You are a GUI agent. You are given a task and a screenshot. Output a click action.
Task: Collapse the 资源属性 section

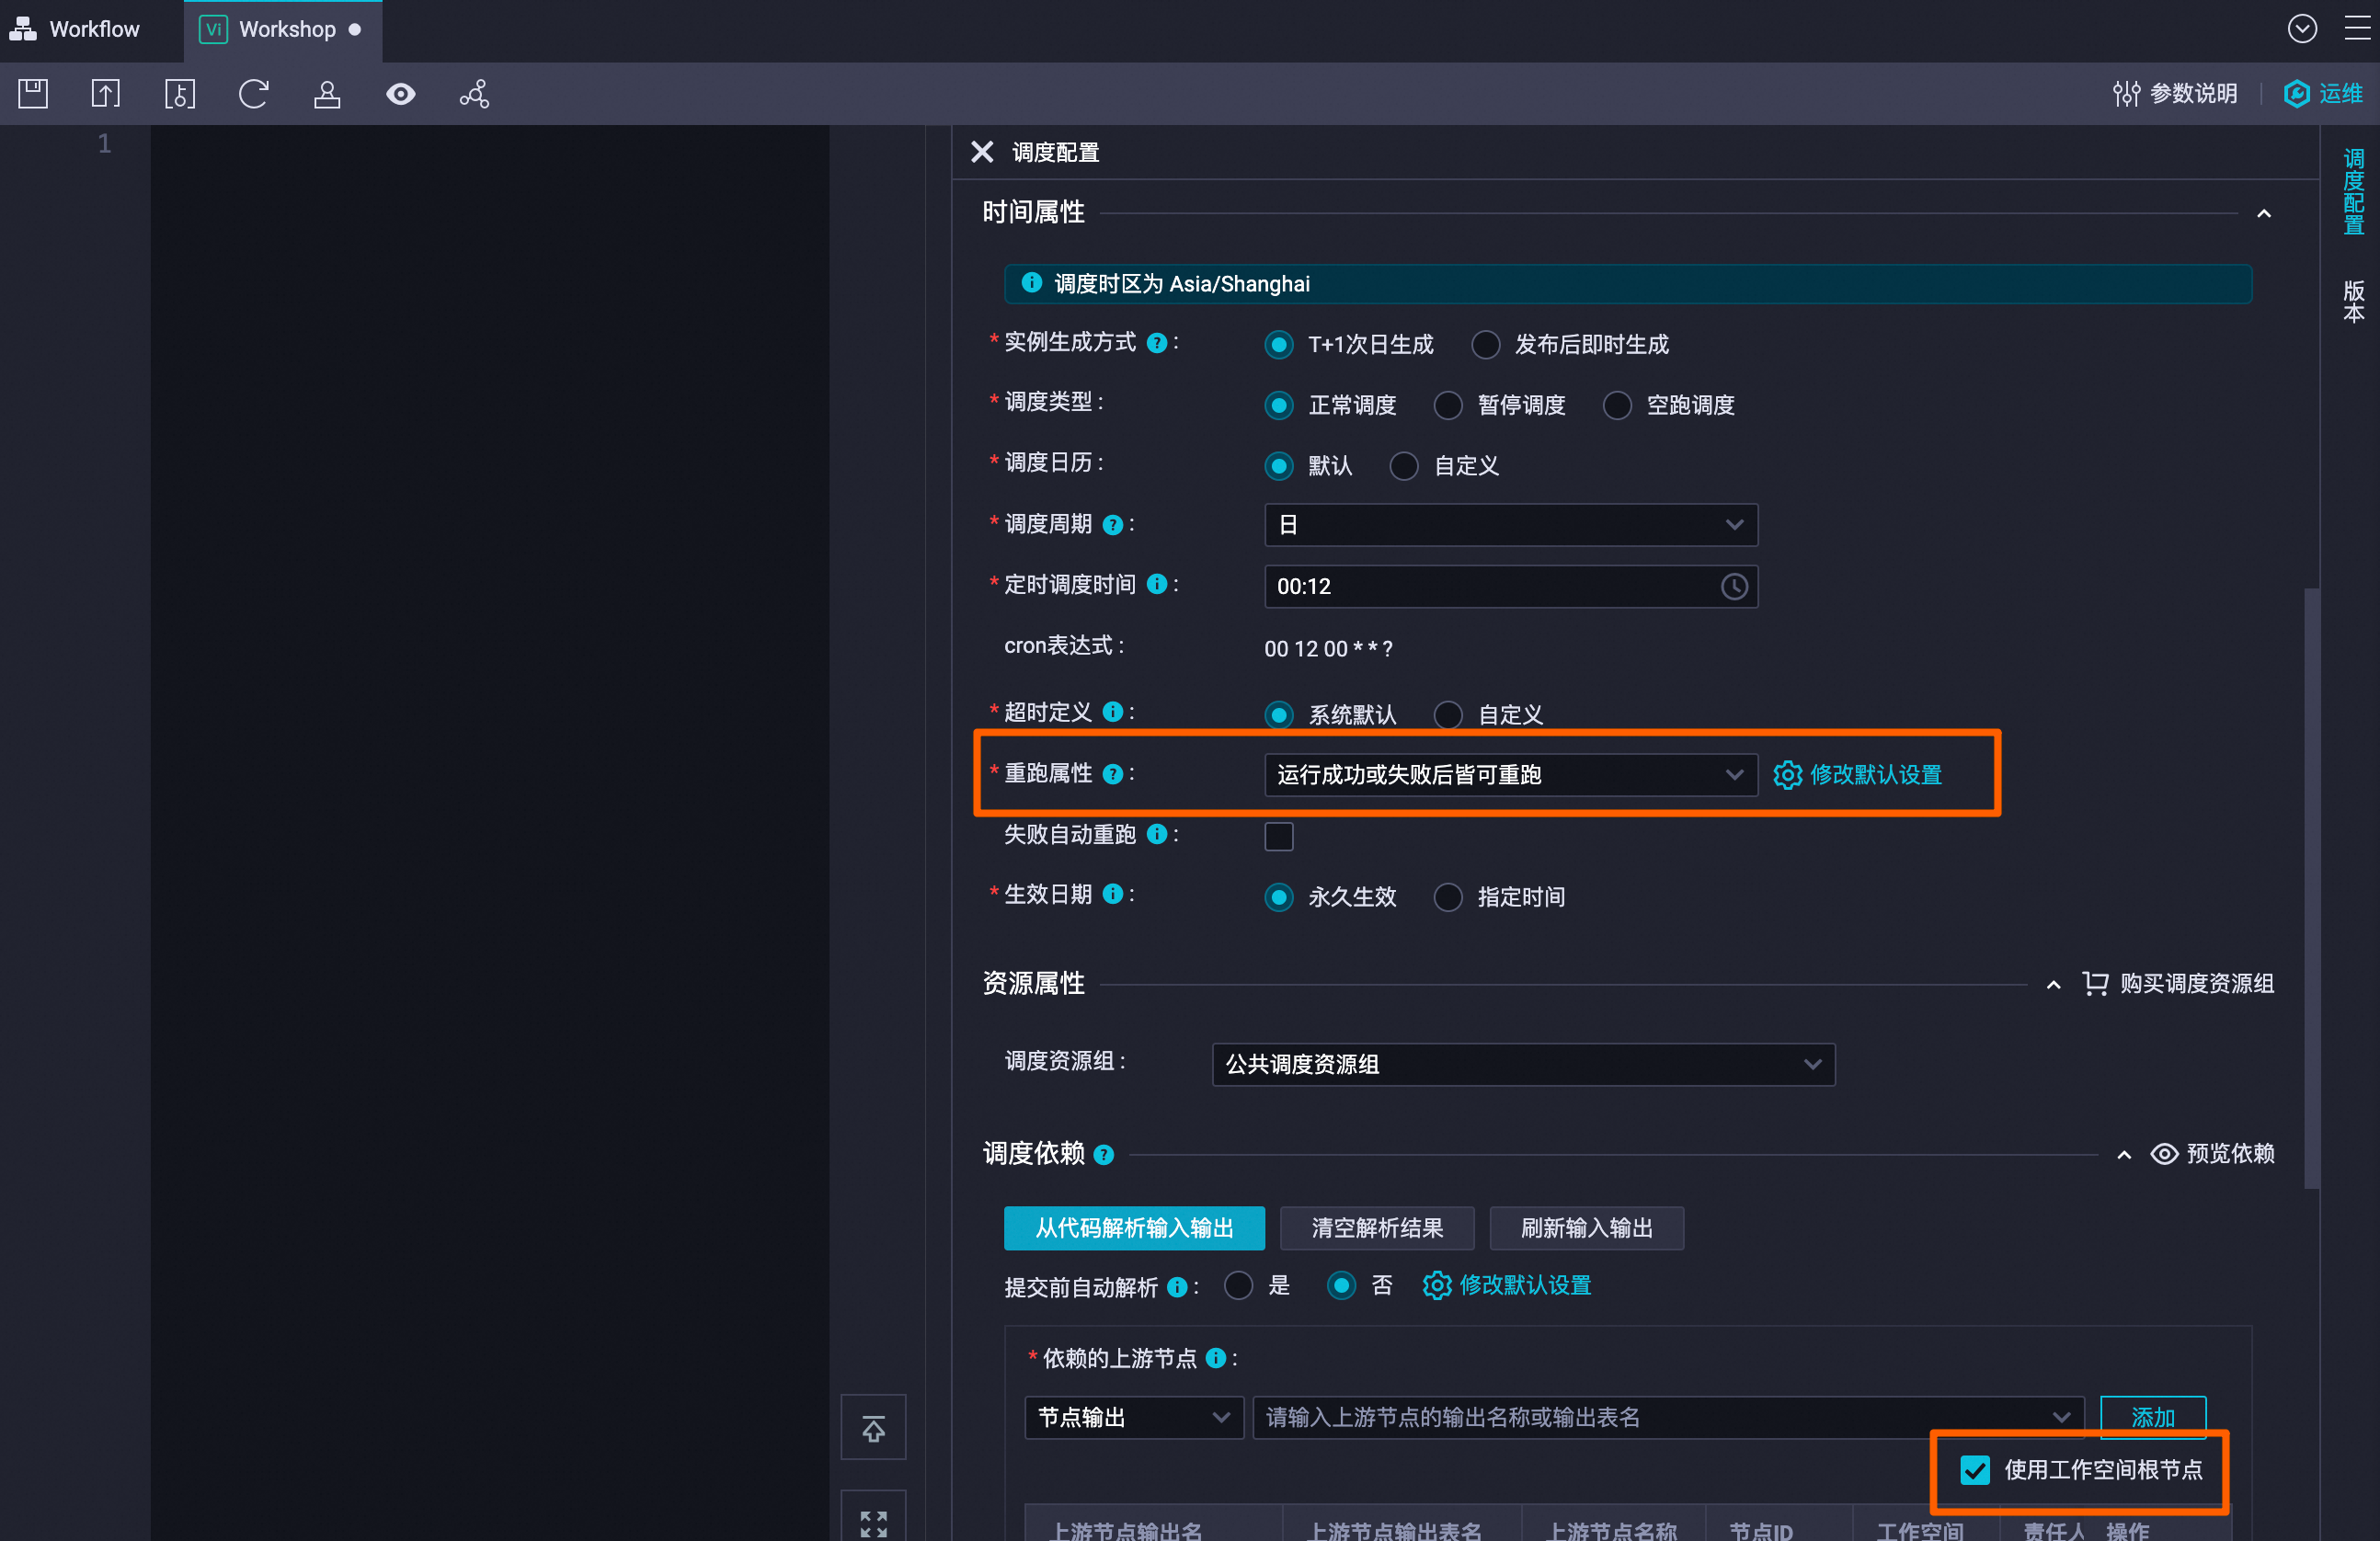(x=2053, y=985)
